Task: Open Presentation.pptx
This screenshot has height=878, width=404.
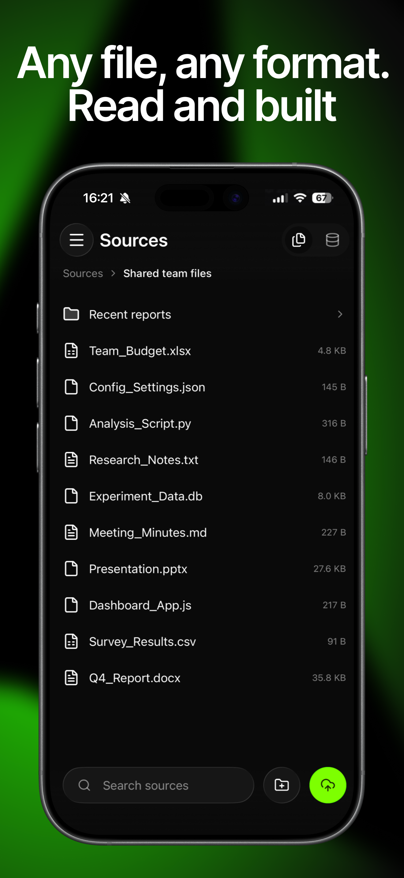Action: point(204,568)
